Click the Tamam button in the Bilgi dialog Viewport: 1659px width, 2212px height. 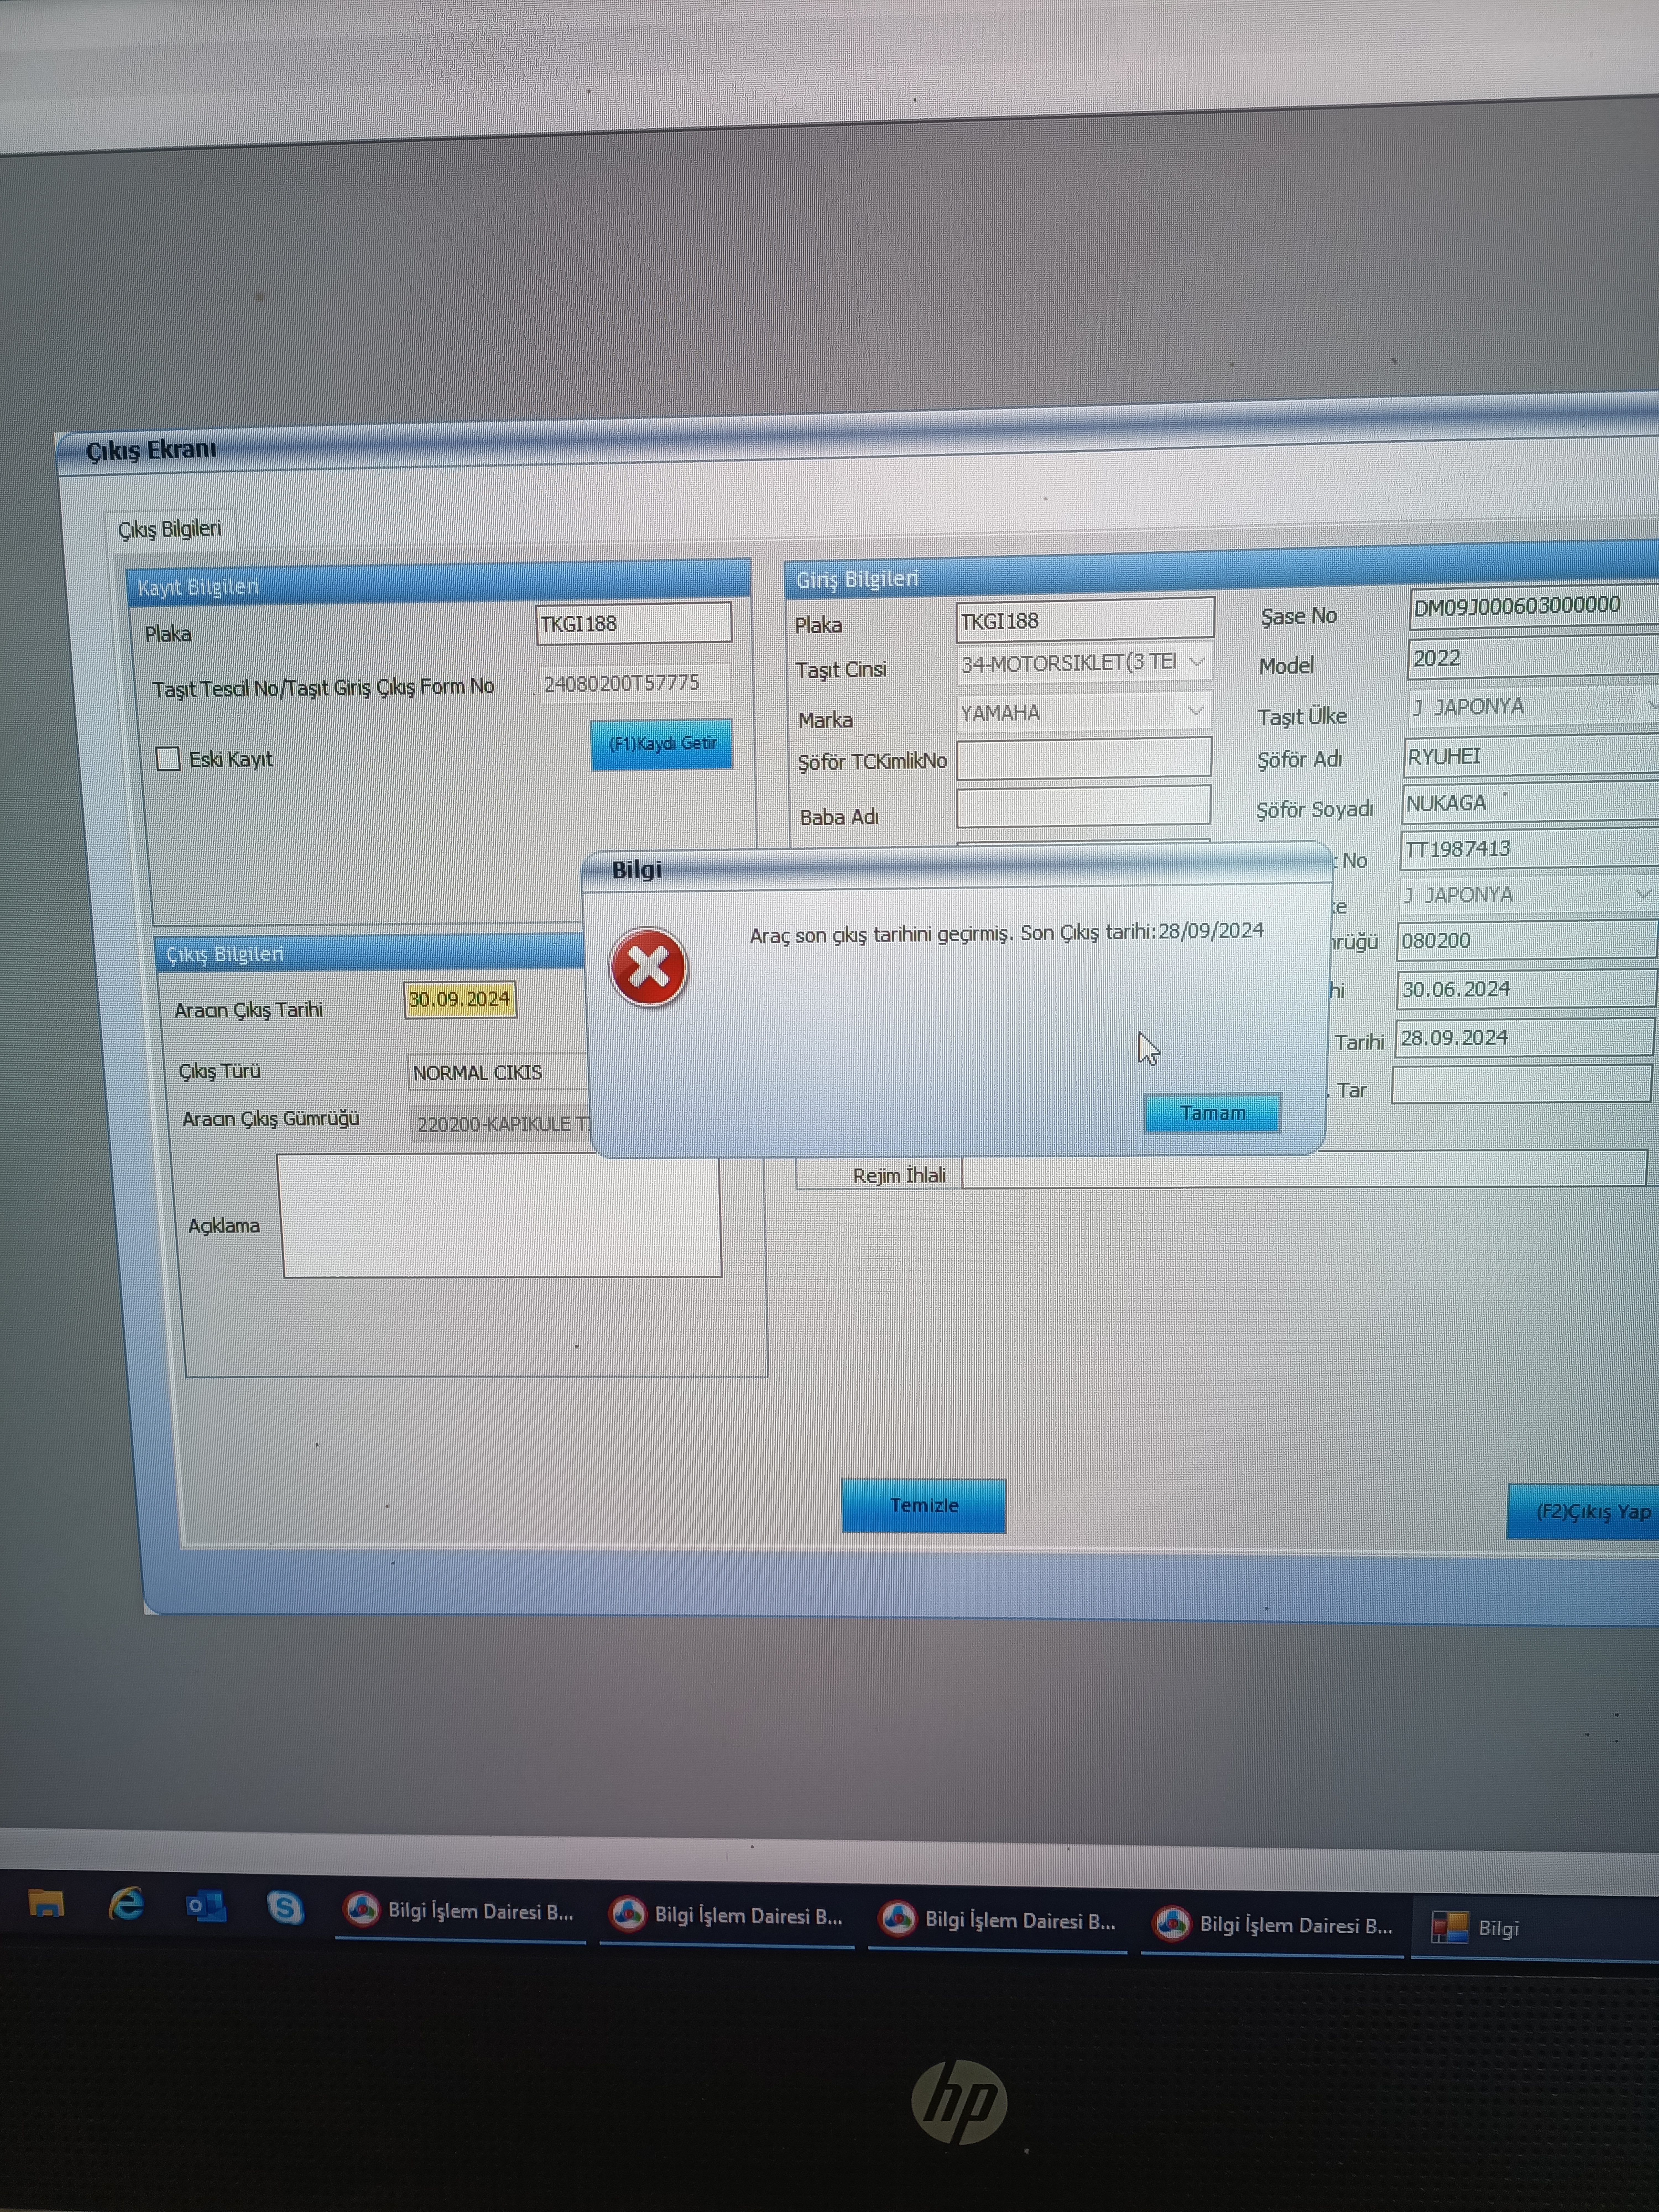tap(1212, 1113)
